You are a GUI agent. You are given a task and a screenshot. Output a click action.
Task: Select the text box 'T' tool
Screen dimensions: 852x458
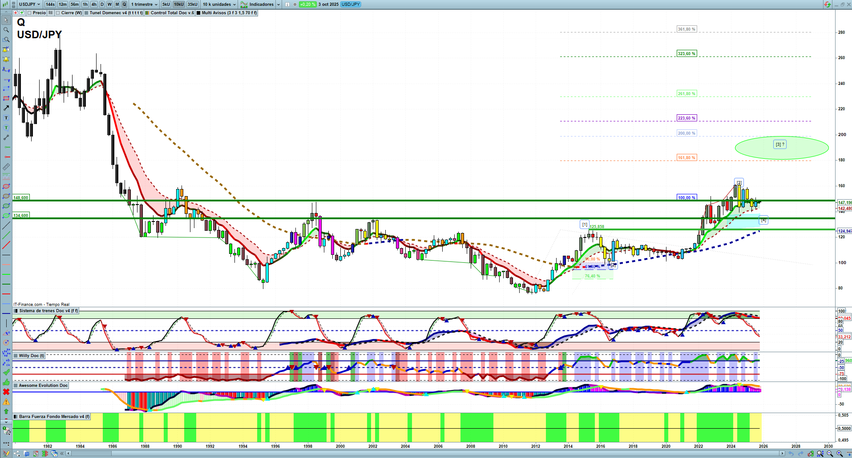pos(6,118)
